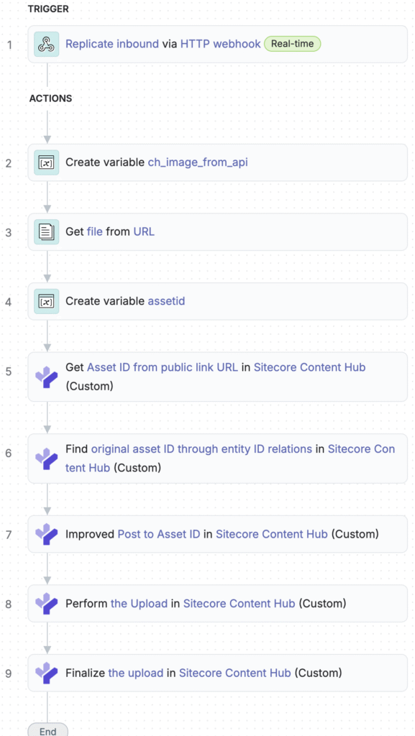Click the Sitecore icon on Get Asset ID step
Image resolution: width=415 pixels, height=736 pixels.
tap(47, 377)
